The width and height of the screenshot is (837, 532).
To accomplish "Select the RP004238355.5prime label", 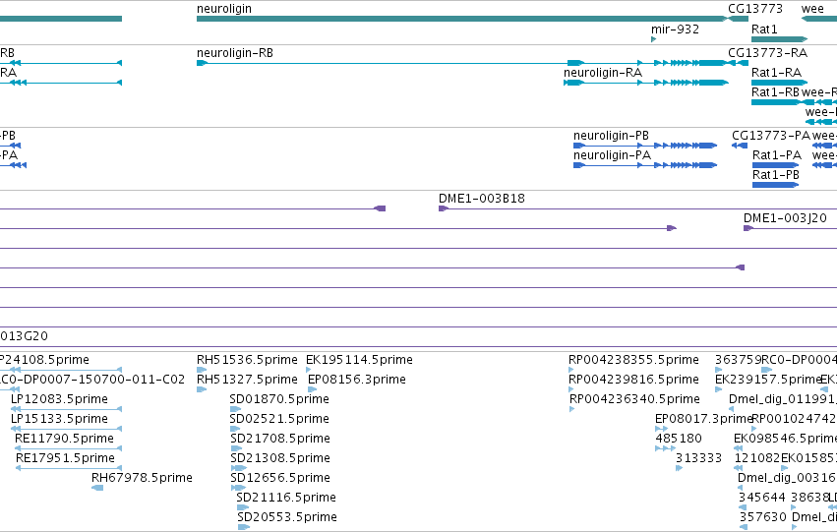I will 633,360.
